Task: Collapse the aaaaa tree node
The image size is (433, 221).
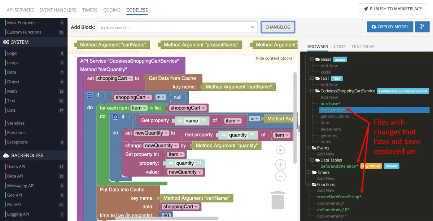Action: [x=312, y=59]
